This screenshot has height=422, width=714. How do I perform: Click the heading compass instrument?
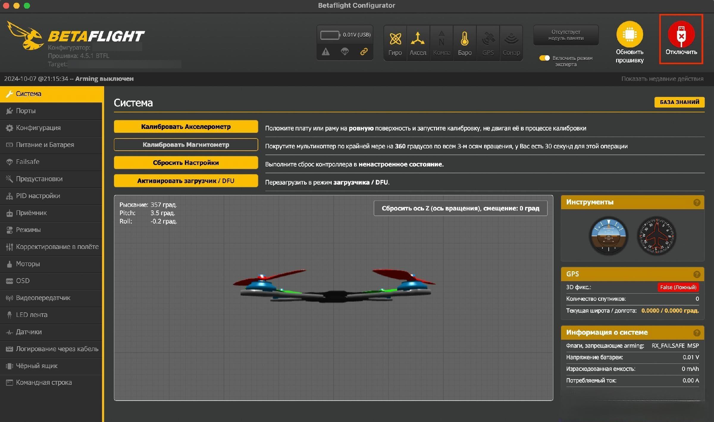657,236
